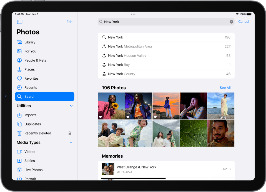This screenshot has height=192, width=266.
Task: Toggle the sidebar visibility icon
Action: coord(19,22)
